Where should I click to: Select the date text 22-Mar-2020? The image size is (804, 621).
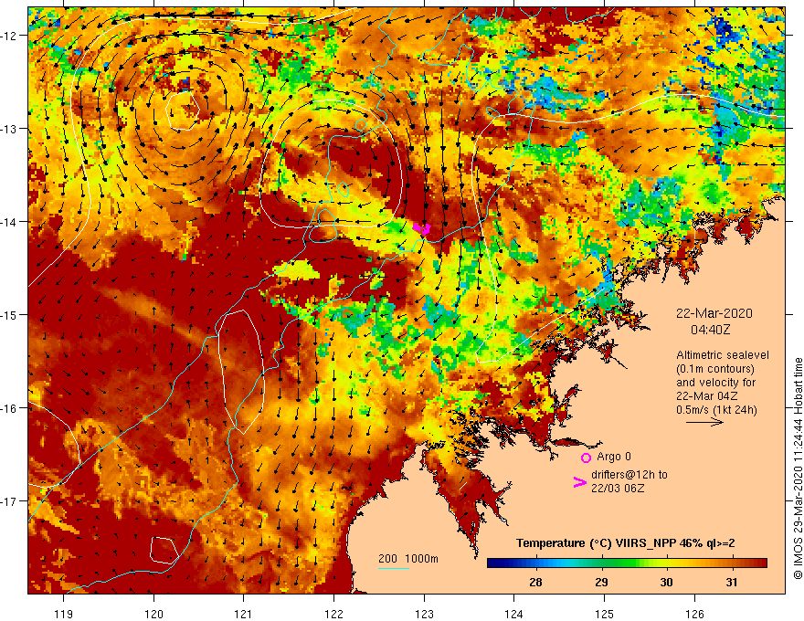point(714,313)
